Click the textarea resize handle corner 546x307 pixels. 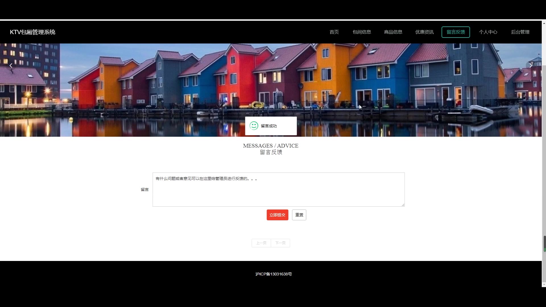403,205
